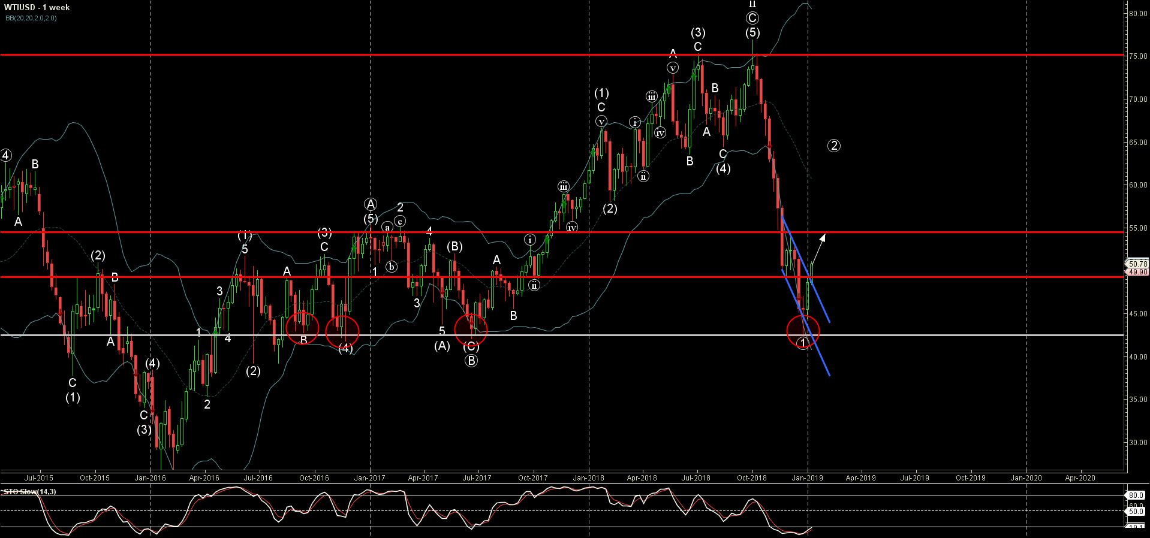Select Apr-2020 on the time axis
This screenshot has width=1150, height=538.
1080,478
